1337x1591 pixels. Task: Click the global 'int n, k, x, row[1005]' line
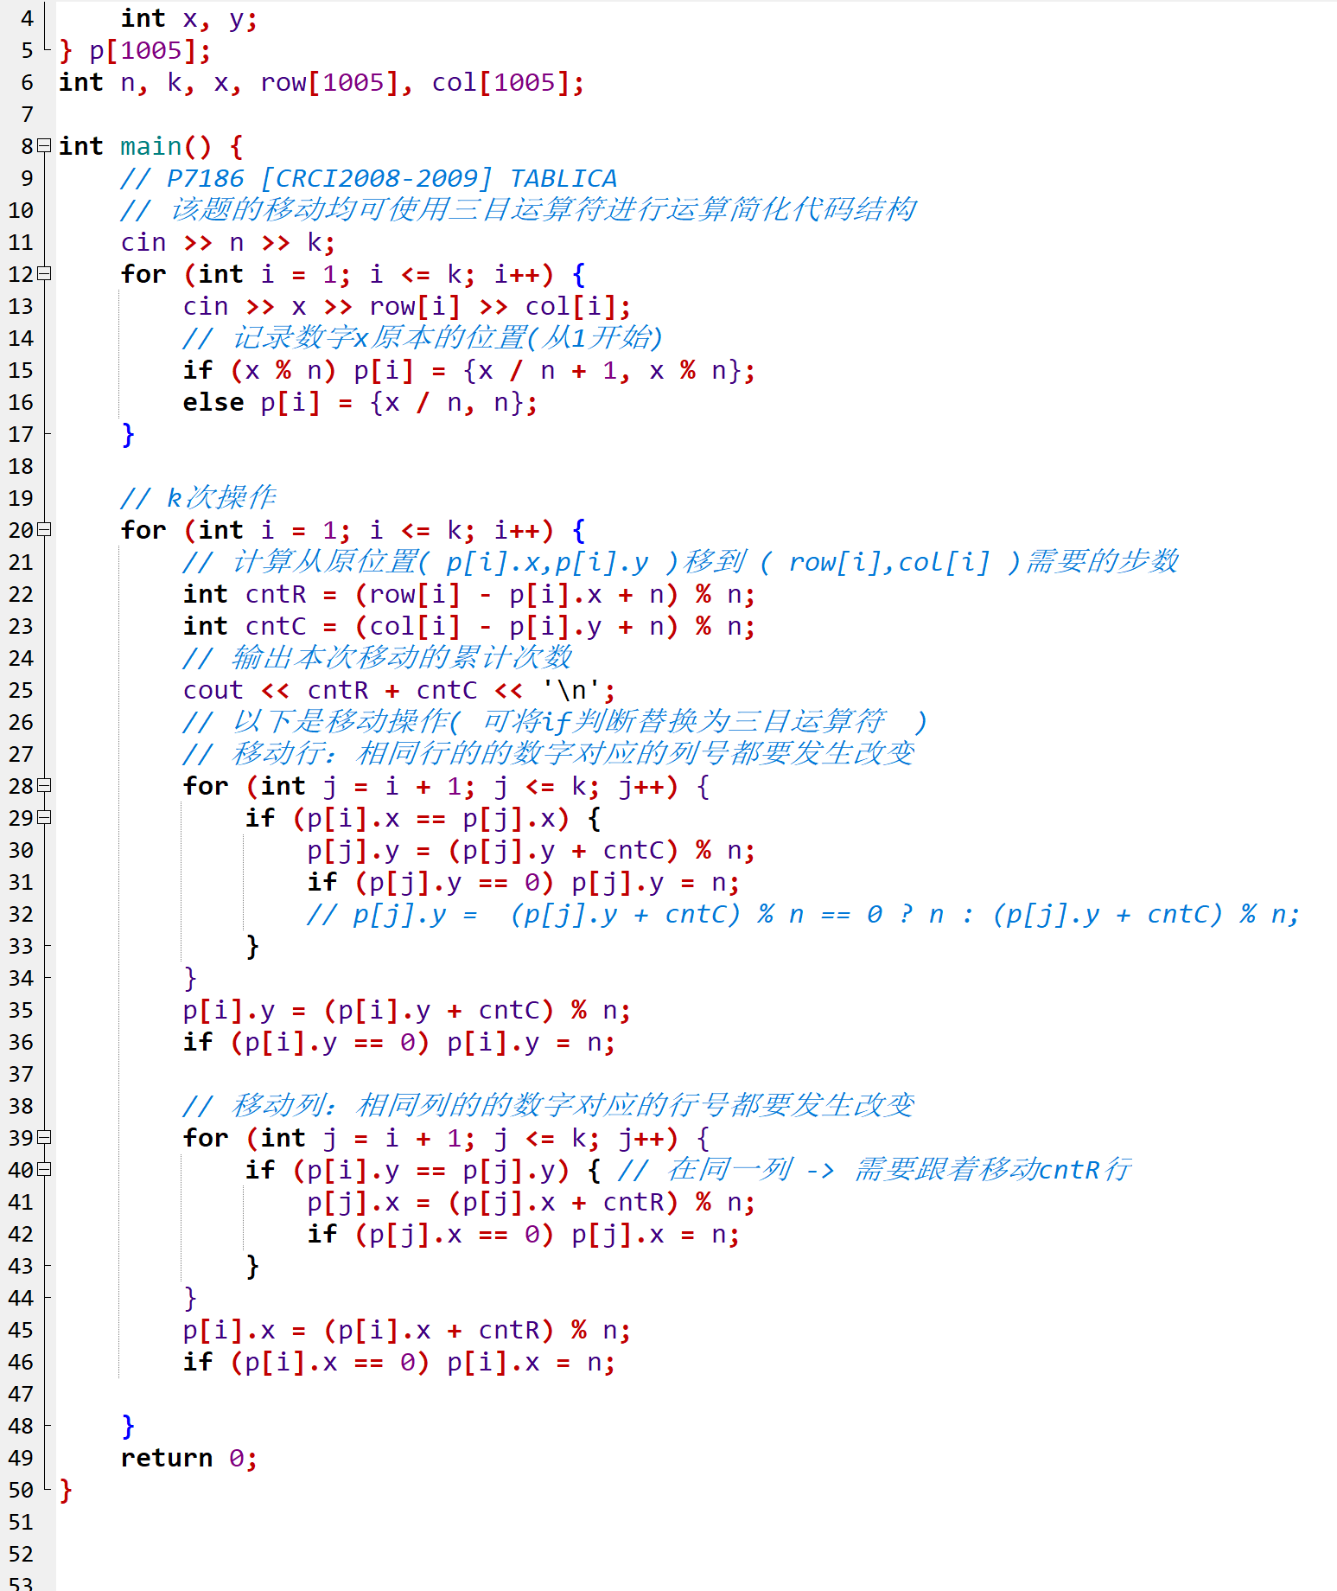322,82
